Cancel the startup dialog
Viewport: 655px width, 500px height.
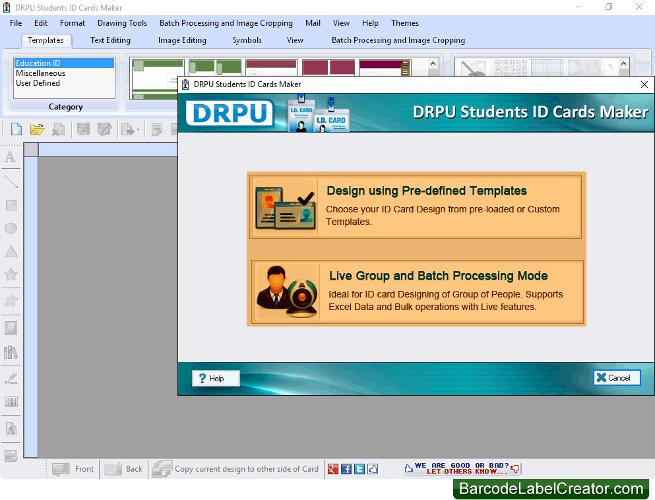pyautogui.click(x=617, y=377)
